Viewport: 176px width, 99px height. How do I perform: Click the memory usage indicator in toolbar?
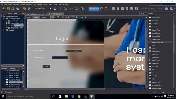pyautogui.click(x=94, y=9)
